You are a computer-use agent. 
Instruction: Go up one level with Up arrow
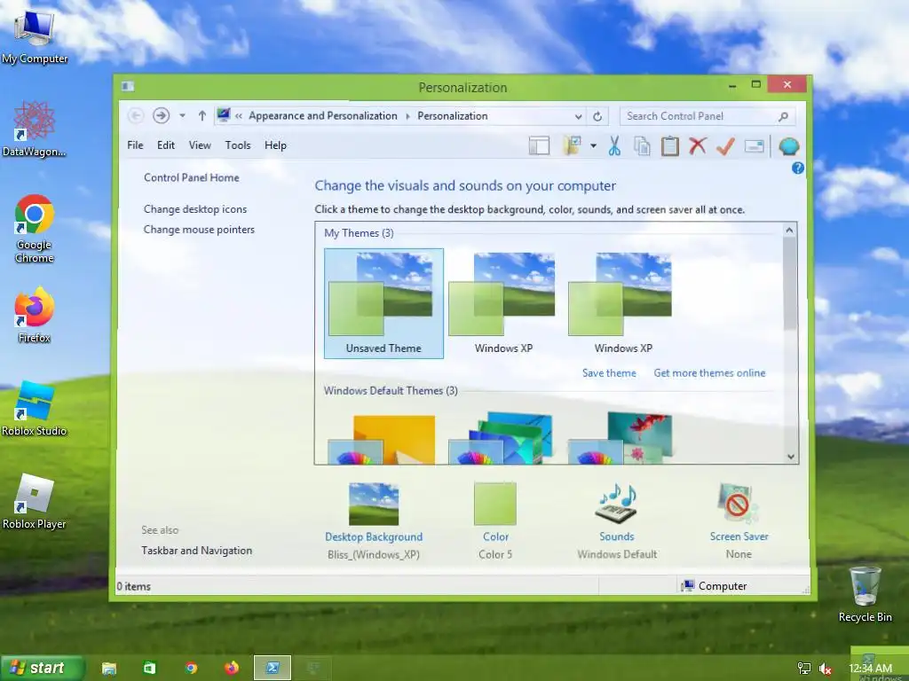(202, 116)
